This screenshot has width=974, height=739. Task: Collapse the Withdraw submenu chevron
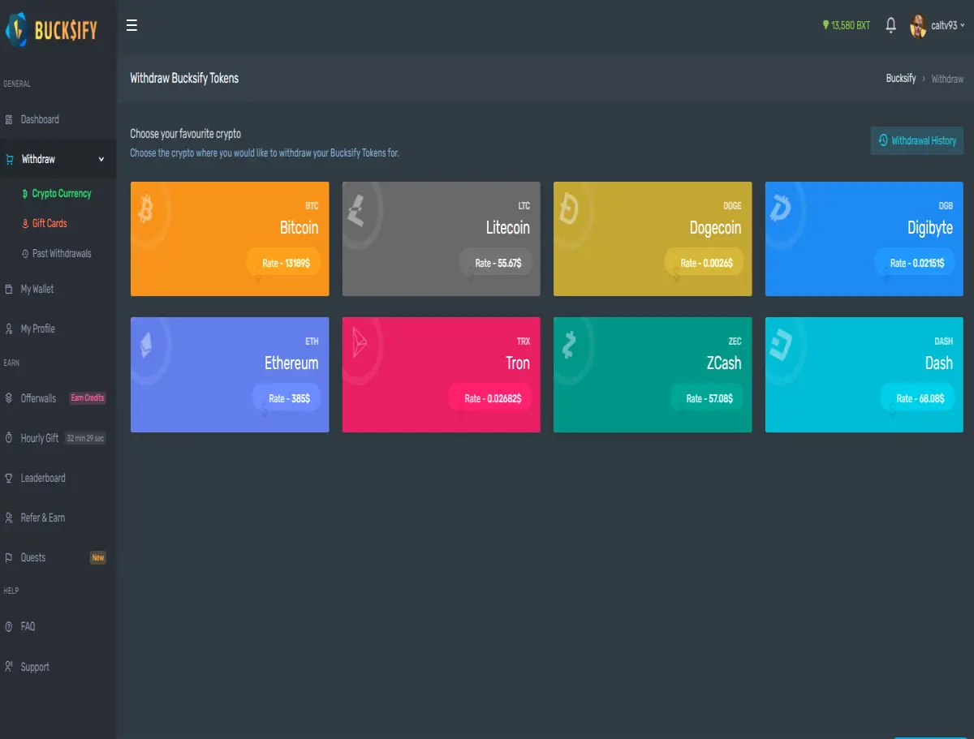click(x=101, y=160)
